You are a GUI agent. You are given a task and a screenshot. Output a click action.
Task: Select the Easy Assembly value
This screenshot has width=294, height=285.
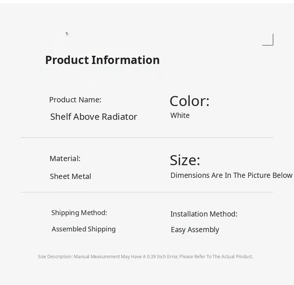point(195,230)
